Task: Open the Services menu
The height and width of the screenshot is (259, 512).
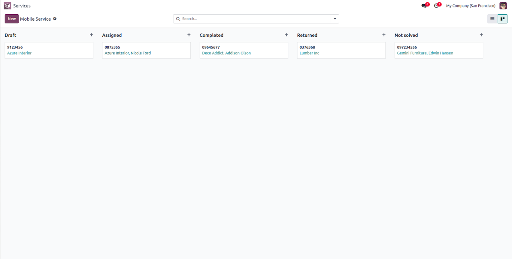Action: click(22, 6)
